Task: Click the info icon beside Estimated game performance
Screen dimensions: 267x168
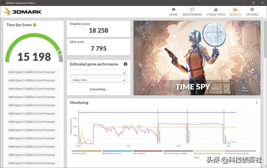Action: 125,64
